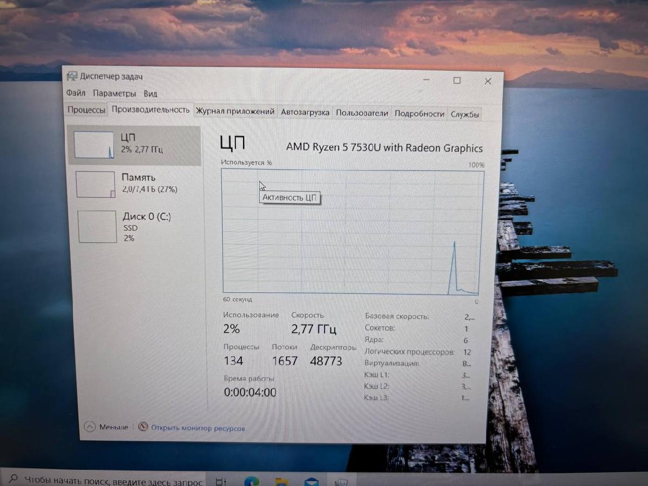Image resolution: width=648 pixels, height=486 pixels.
Task: Open the Mail app from the taskbar
Action: tap(312, 482)
